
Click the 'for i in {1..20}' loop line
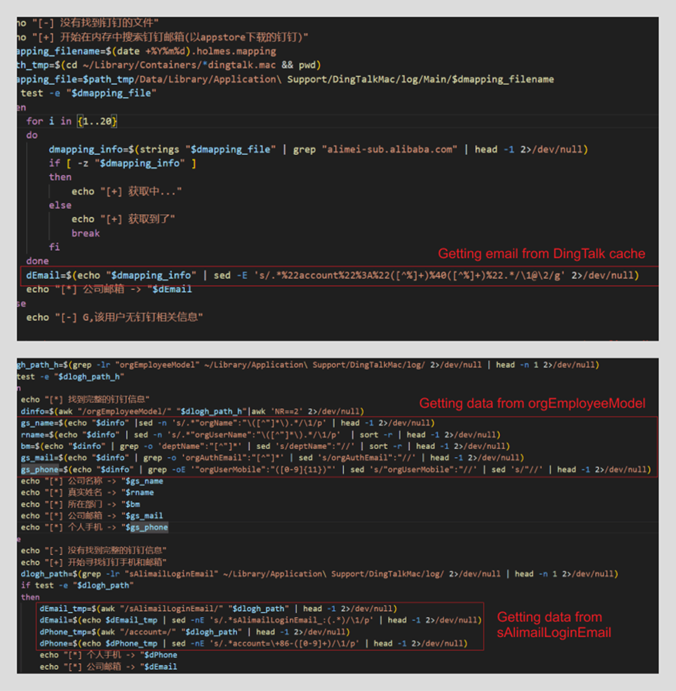pyautogui.click(x=72, y=121)
